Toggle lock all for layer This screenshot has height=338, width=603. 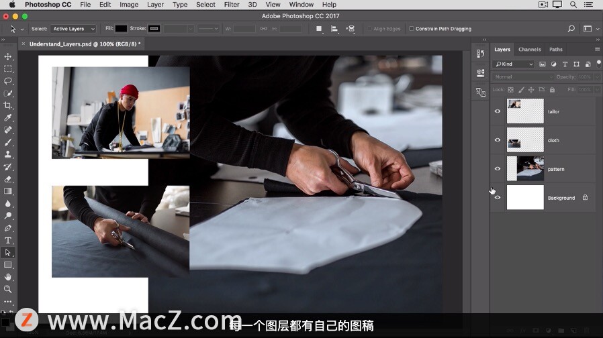pyautogui.click(x=552, y=89)
